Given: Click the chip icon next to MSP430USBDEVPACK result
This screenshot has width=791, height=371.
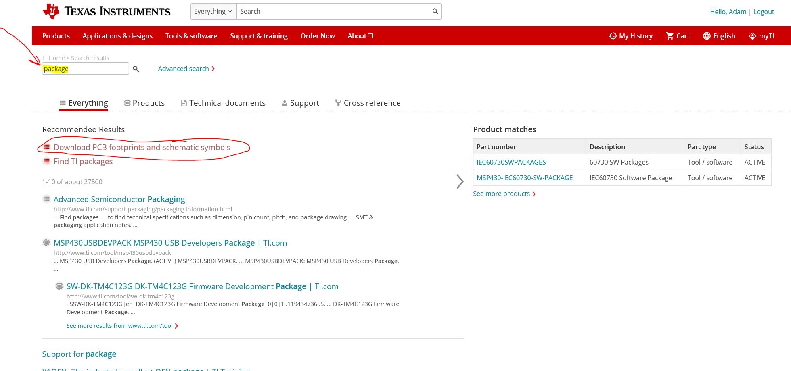Looking at the screenshot, I should click(47, 243).
